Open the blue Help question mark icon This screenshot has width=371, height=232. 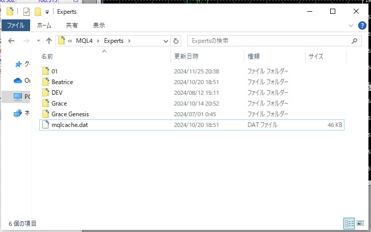362,25
